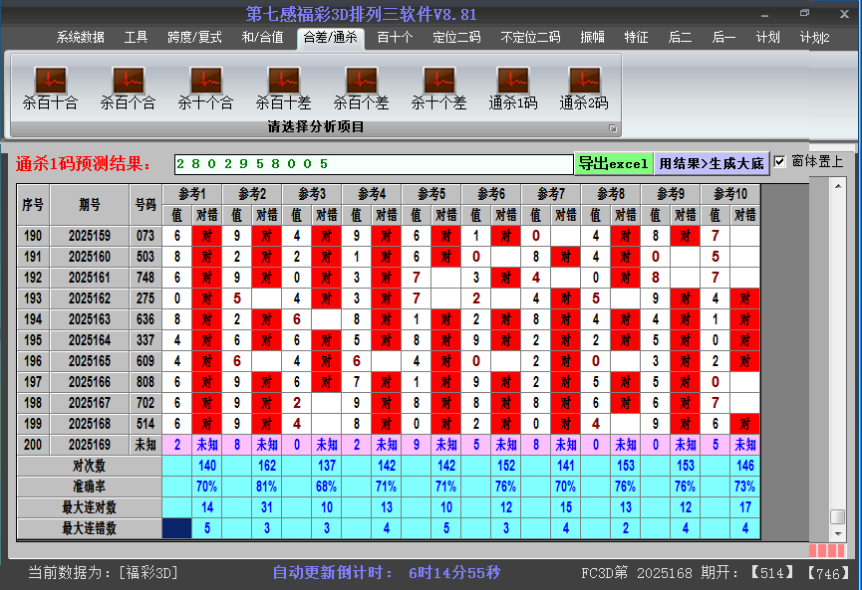Select the 合差/通杀 tab
This screenshot has width=862, height=590.
(x=331, y=38)
